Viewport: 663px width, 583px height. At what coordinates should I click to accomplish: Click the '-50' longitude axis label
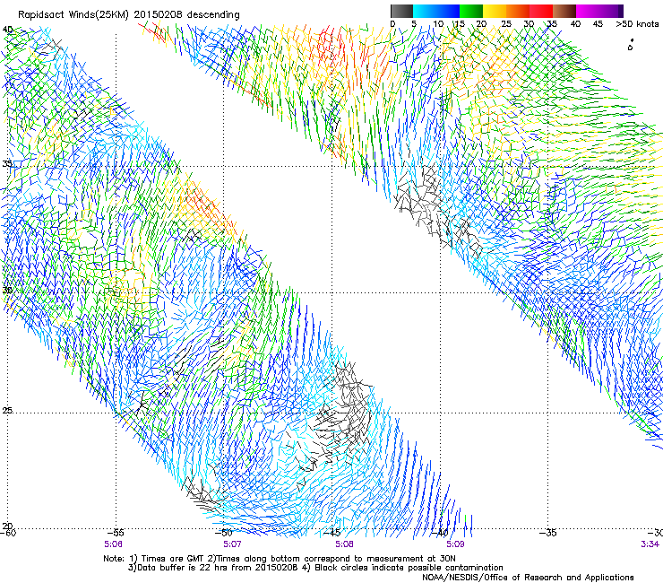click(x=224, y=532)
